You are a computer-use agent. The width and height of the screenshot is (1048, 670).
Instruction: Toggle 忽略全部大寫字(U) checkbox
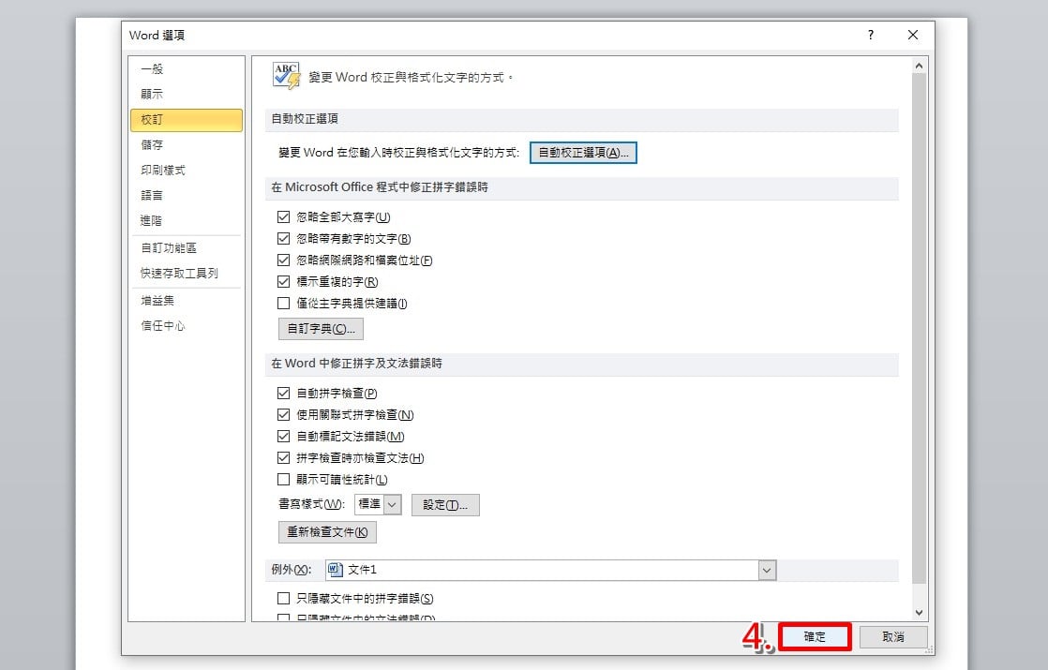click(x=283, y=217)
